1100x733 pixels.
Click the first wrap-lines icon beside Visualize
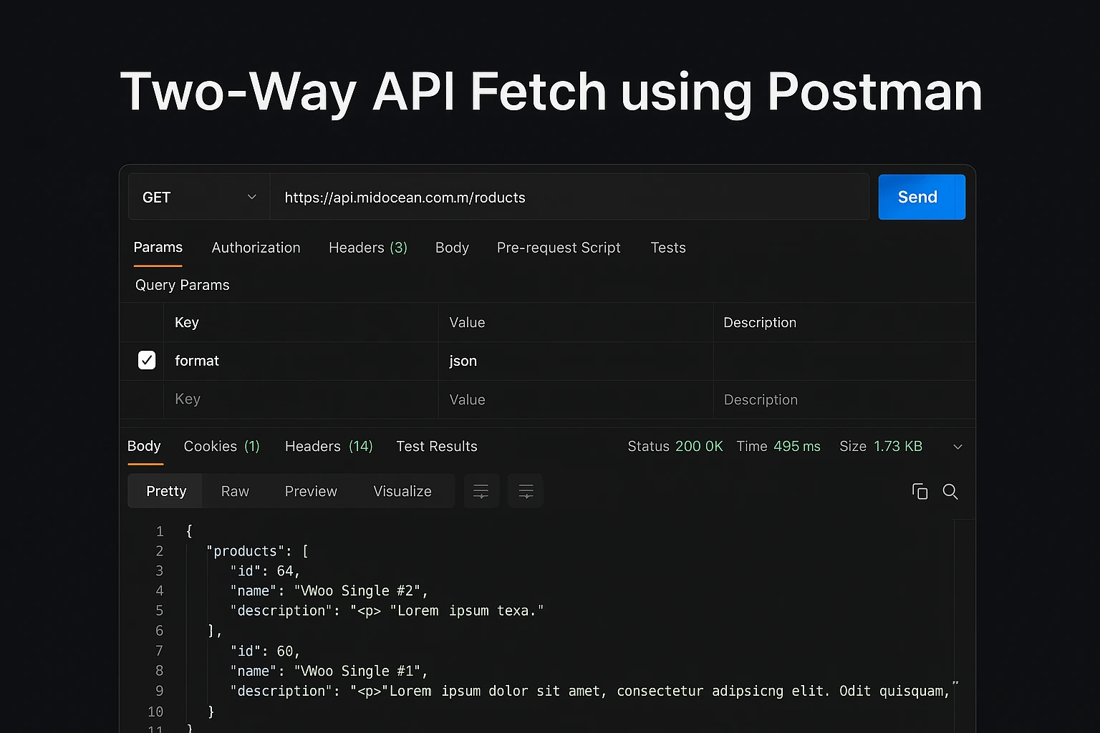coord(481,492)
